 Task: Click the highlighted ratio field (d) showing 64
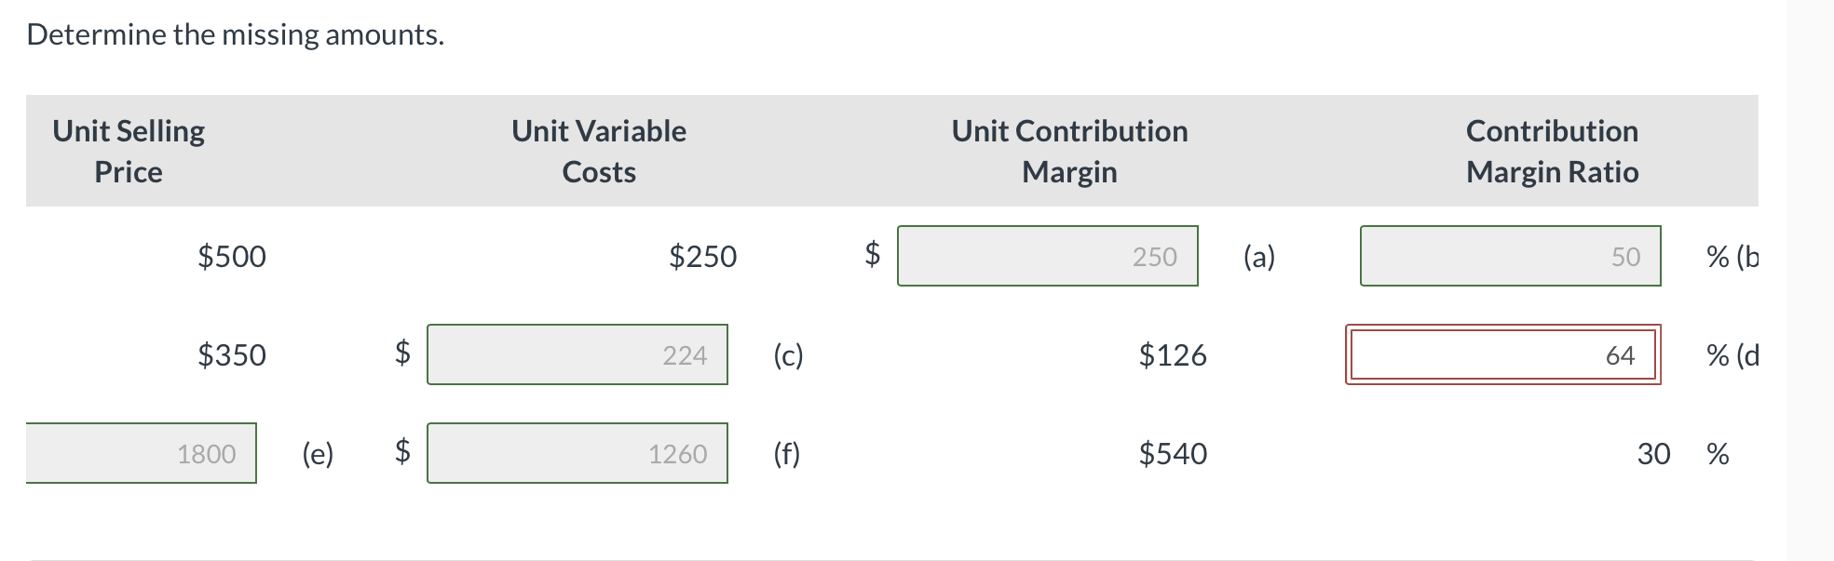point(1503,355)
